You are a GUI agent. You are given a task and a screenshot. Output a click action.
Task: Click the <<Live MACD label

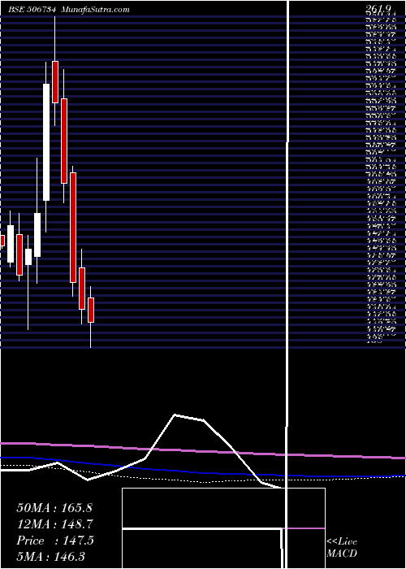(x=342, y=548)
